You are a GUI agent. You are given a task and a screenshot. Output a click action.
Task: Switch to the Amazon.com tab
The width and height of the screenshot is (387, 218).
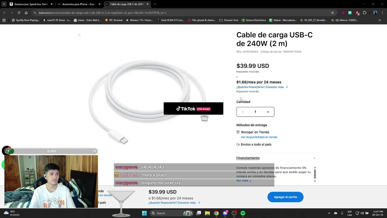point(30,4)
